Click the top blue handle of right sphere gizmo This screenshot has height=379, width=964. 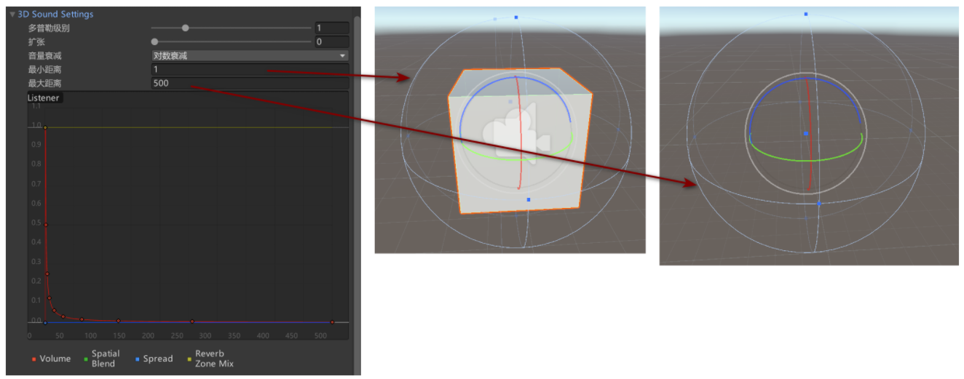[806, 14]
